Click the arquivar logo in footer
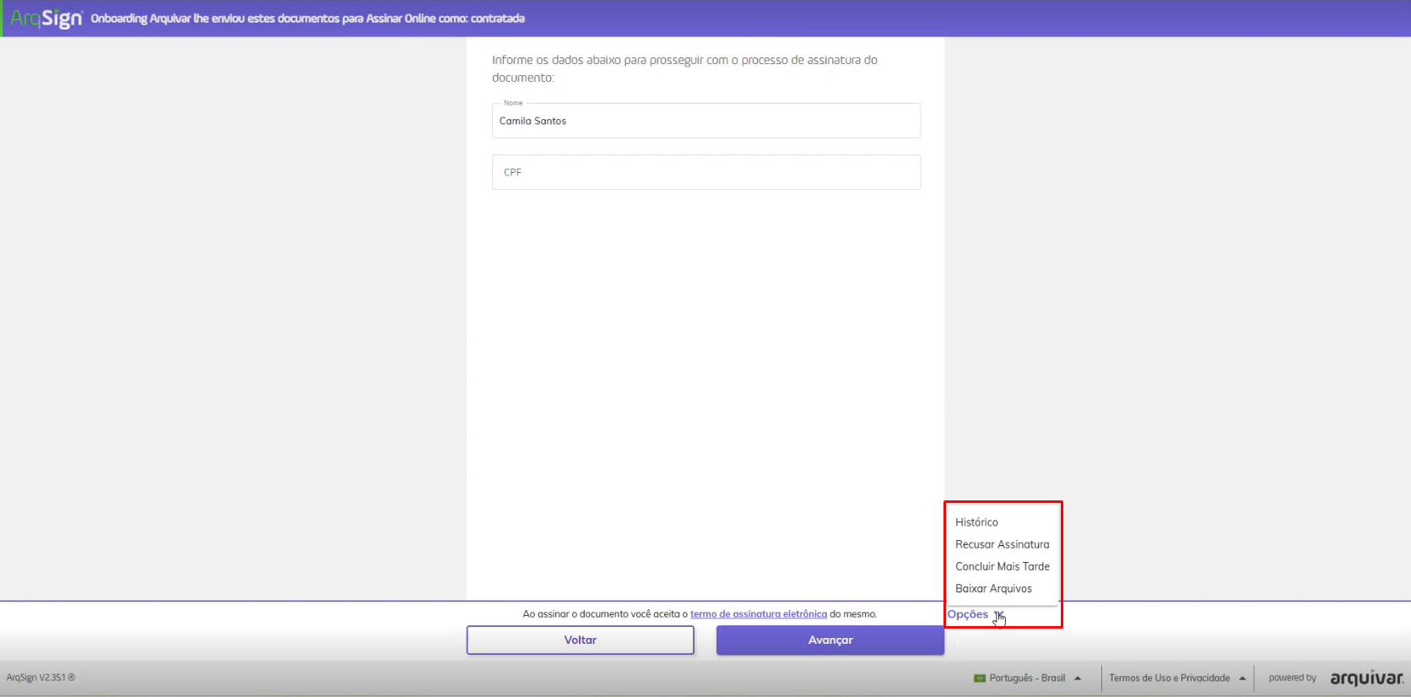Viewport: 1411px width, 697px height. tap(1366, 678)
